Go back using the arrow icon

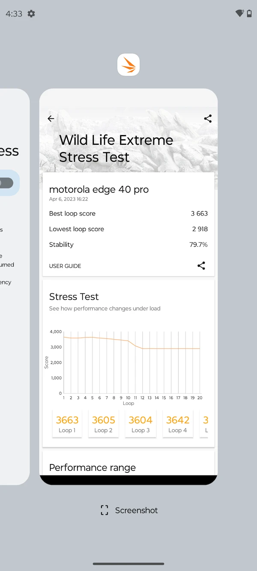[x=51, y=119]
